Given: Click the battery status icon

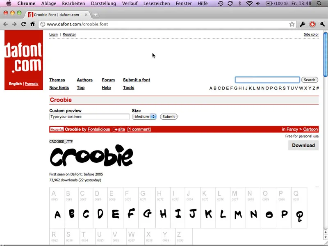Looking at the screenshot, I should click(x=269, y=4).
